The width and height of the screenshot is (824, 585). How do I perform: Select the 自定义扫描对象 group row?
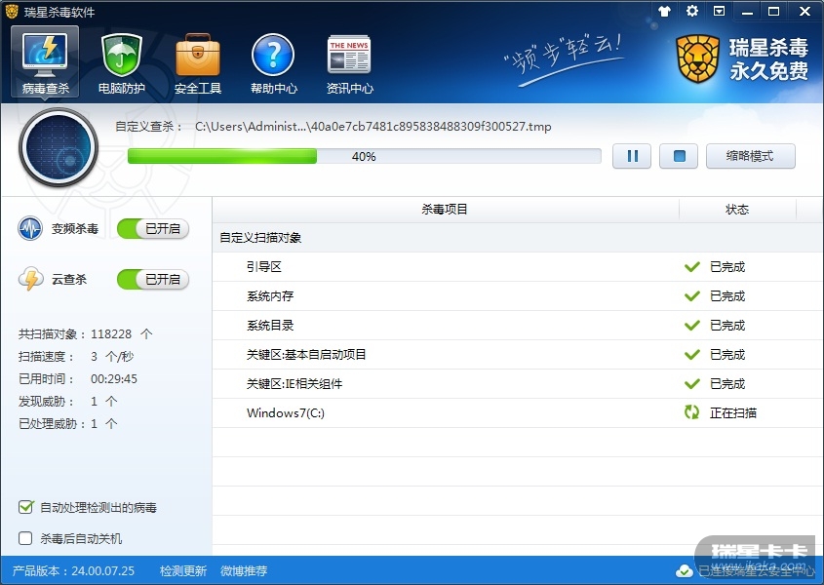(518, 238)
